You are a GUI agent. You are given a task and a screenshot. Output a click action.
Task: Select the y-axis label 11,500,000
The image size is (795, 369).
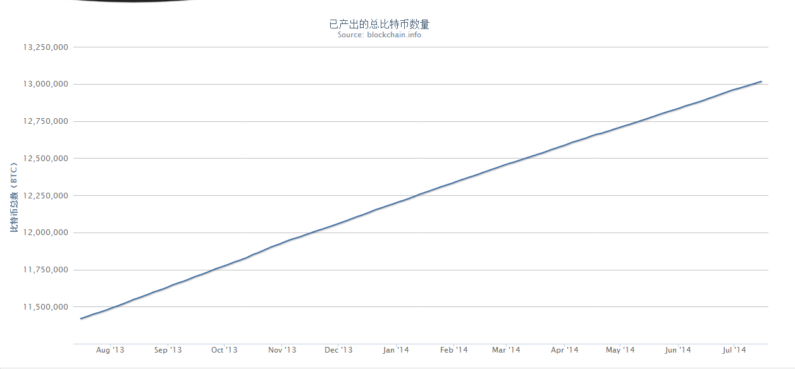pyautogui.click(x=46, y=307)
